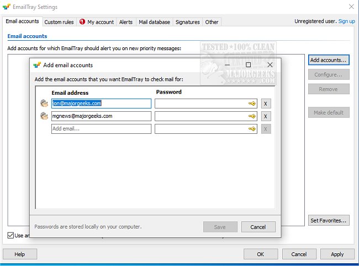Click Help button in Settings window
The width and height of the screenshot is (359, 266).
(20, 254)
